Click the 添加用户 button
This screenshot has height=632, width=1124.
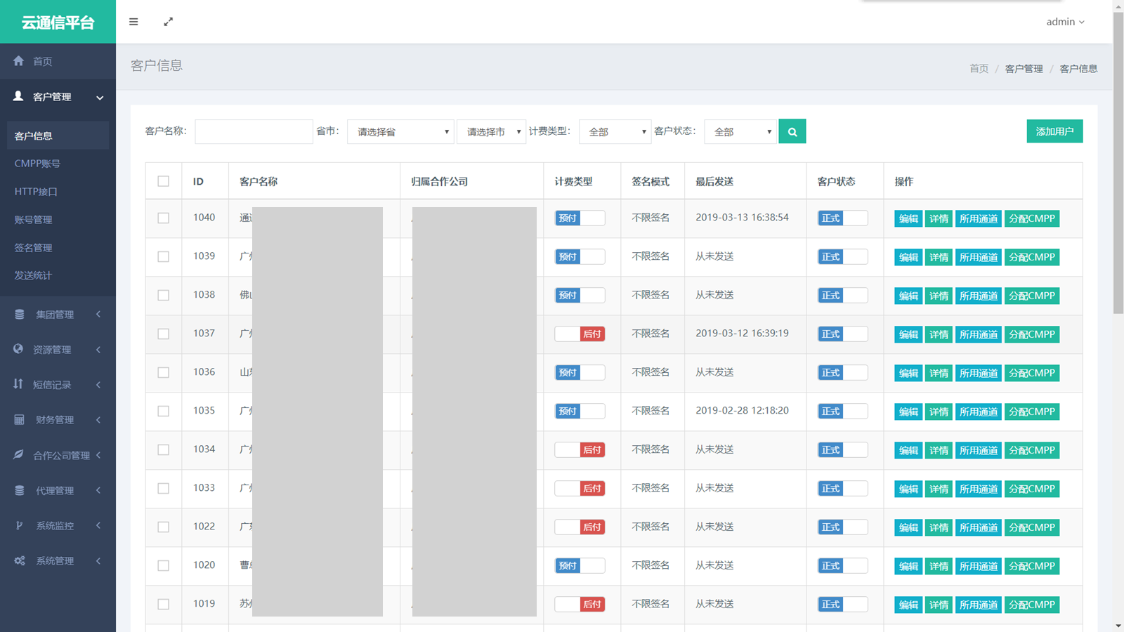coord(1054,131)
